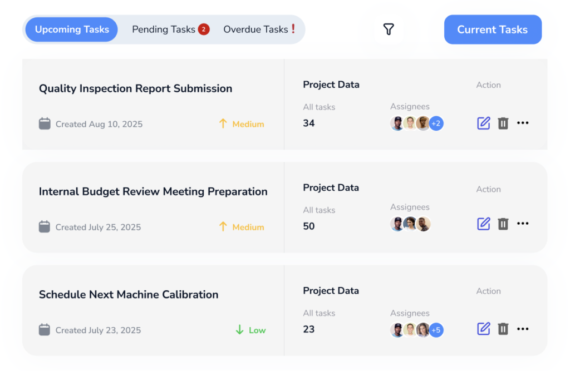Edit Schedule Next Machine Calibration task
Image resolution: width=570 pixels, height=371 pixels.
pos(484,329)
